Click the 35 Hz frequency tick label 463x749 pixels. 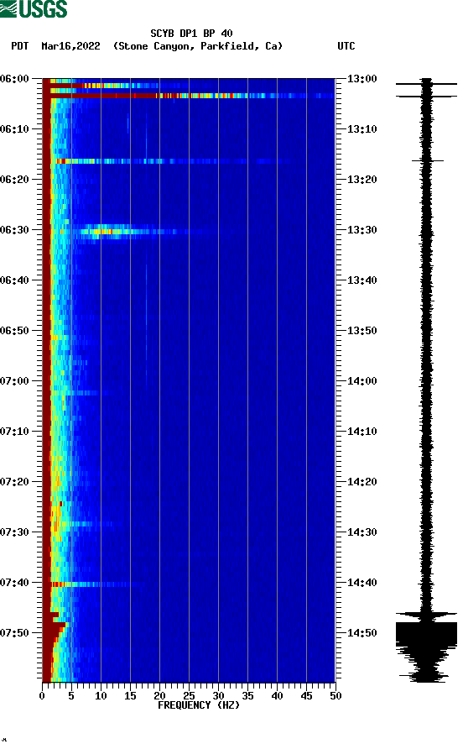click(247, 696)
